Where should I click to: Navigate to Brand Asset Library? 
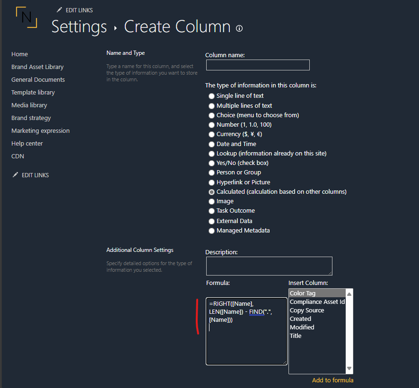click(x=37, y=67)
